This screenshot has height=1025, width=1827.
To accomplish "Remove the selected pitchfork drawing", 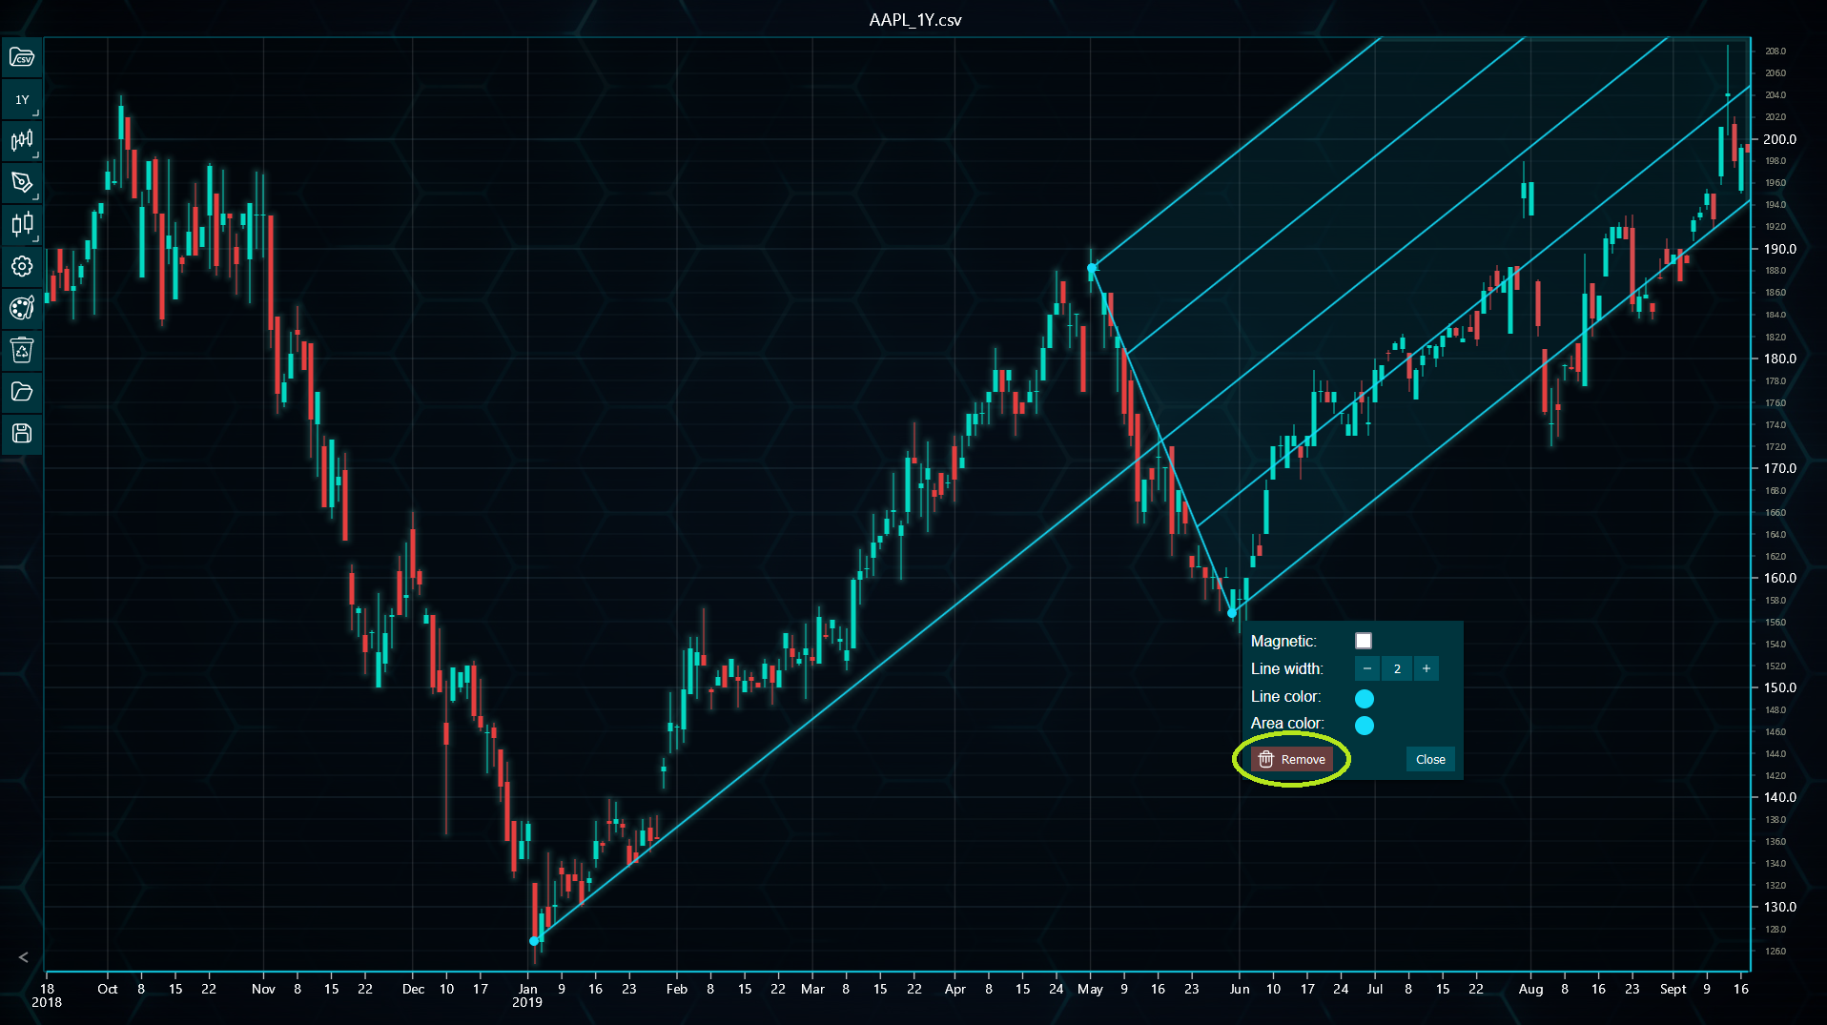I will click(x=1292, y=759).
